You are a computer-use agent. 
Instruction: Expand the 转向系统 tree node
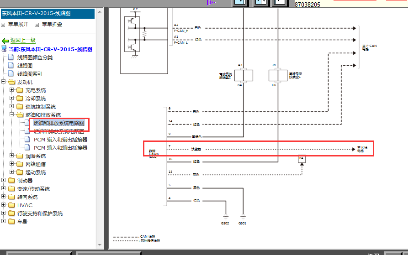[x=3, y=196]
